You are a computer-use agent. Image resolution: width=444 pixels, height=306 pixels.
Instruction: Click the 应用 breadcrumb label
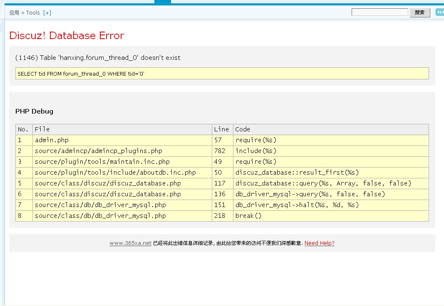click(x=14, y=13)
